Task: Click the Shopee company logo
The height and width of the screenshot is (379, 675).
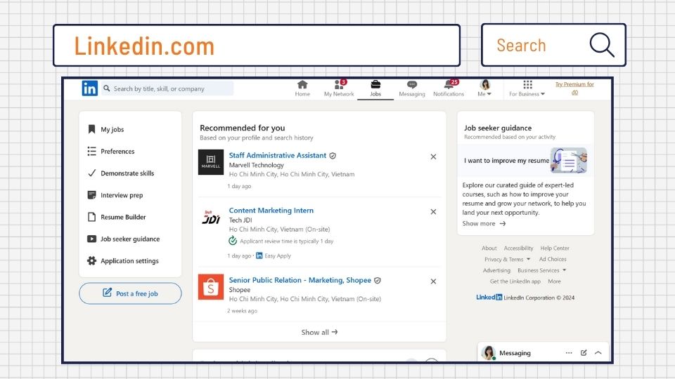Action: tap(211, 287)
